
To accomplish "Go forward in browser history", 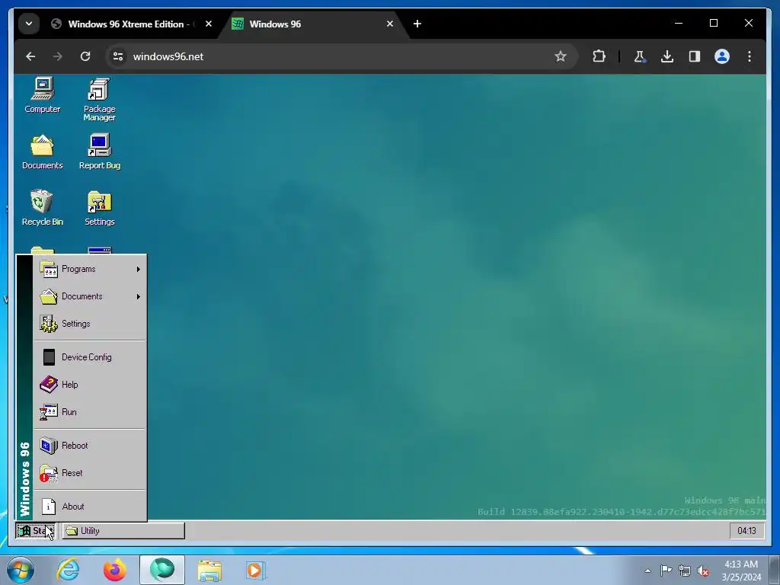I will (58, 56).
